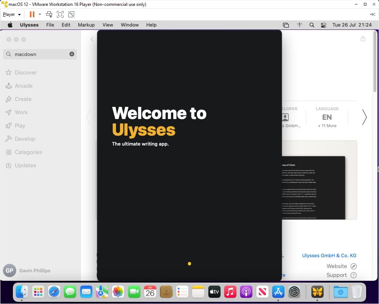The width and height of the screenshot is (379, 304).
Task: Open the Create category
Action: 23,99
